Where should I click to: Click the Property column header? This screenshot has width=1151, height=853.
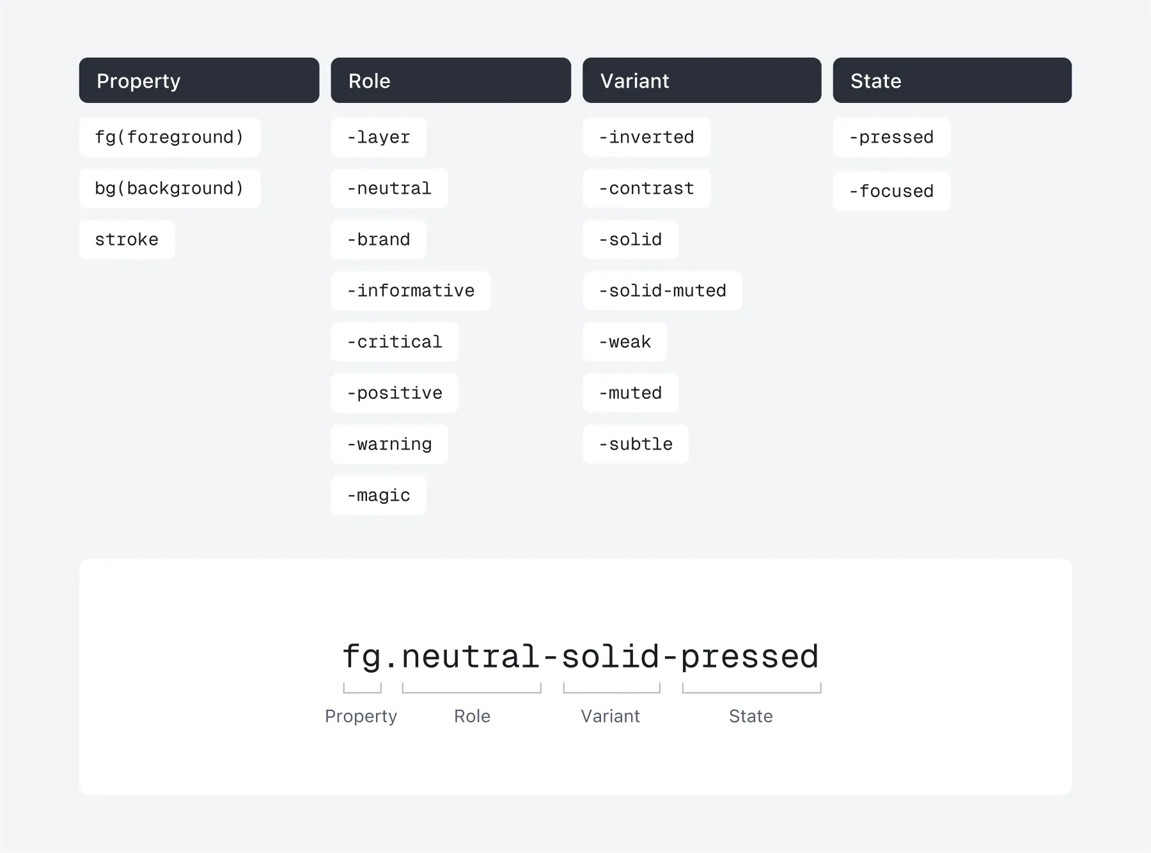pyautogui.click(x=199, y=81)
